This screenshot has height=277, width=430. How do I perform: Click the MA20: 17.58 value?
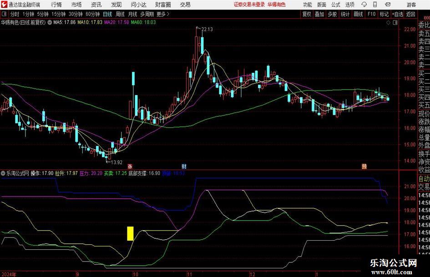(x=116, y=22)
